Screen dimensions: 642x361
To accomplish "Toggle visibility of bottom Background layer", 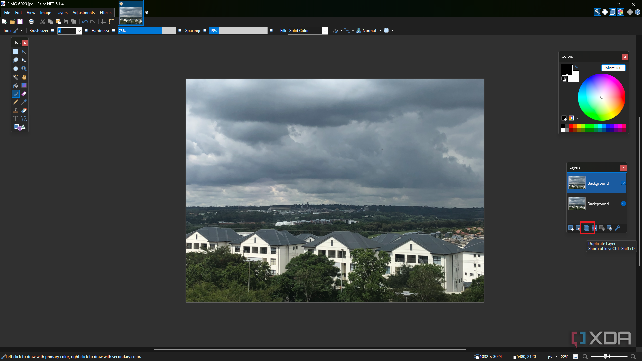I will [623, 204].
